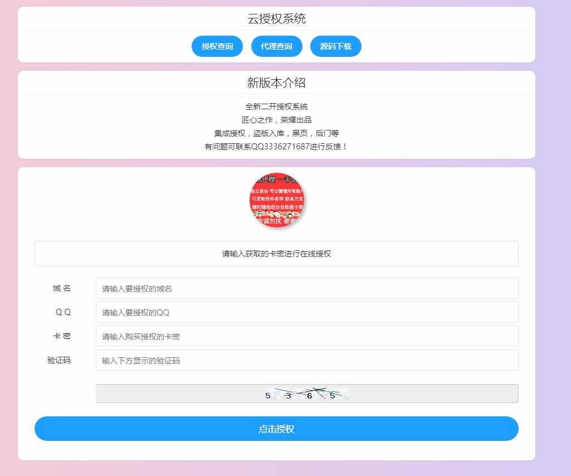Click the 授权查询 query button
This screenshot has height=476, width=571.
[x=217, y=46]
